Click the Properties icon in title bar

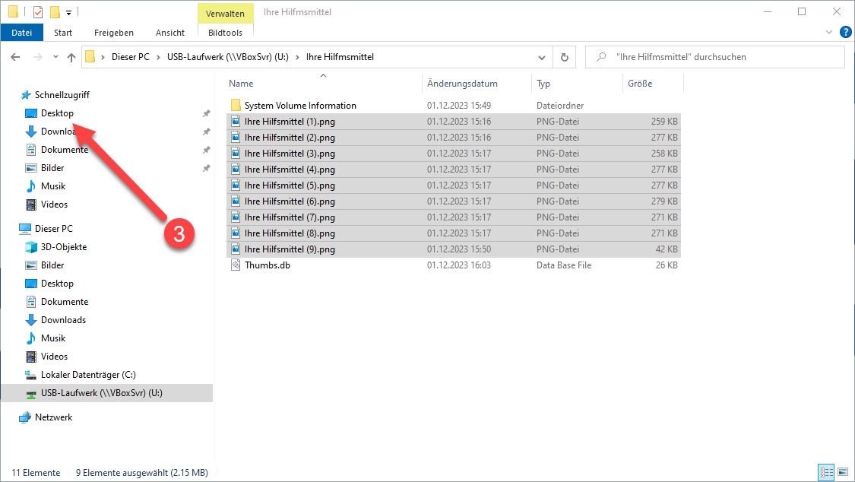click(38, 12)
